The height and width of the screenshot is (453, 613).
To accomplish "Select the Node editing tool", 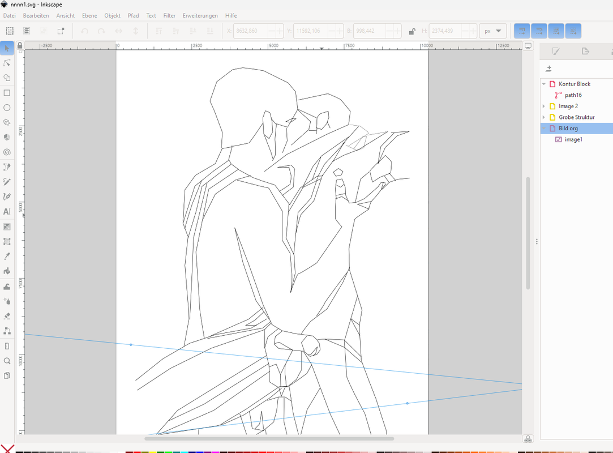I will click(7, 63).
